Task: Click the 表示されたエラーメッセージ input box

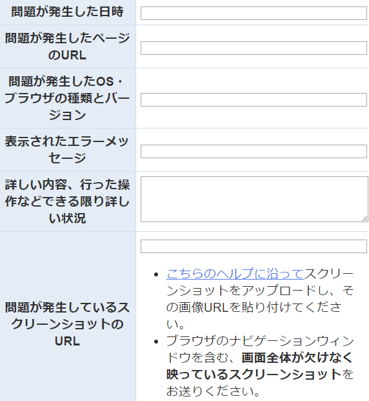Action: tap(254, 151)
